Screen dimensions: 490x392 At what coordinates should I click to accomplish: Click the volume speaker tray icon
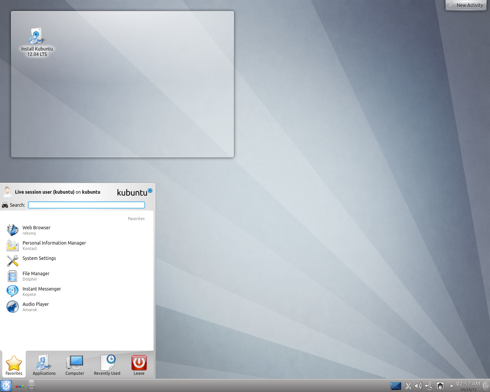tap(418, 386)
